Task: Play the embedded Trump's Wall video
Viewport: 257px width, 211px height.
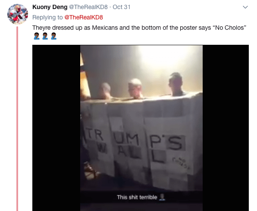Action: point(141,128)
